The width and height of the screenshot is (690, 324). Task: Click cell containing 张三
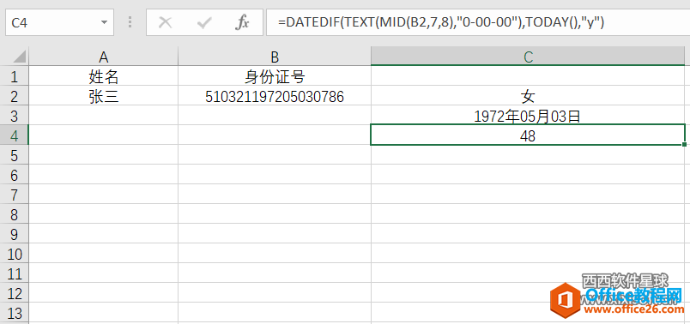click(103, 96)
